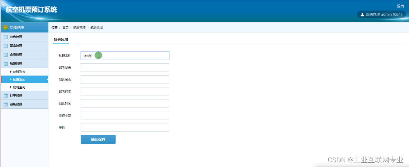Screen dimensions: 409x167
Task: Open the 会员管理 menu section
Action: pyautogui.click(x=24, y=55)
